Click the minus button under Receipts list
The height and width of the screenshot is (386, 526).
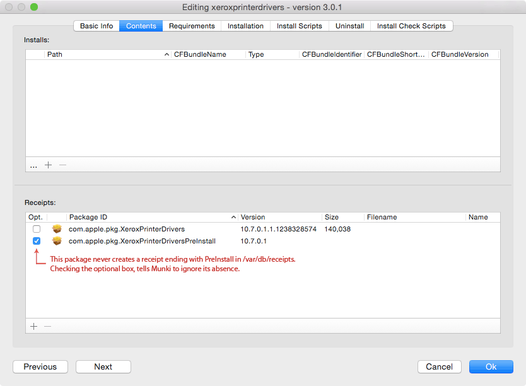coord(47,326)
